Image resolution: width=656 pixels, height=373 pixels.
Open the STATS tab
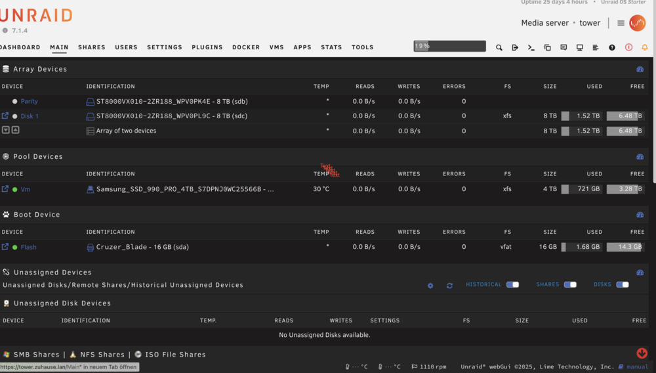tap(331, 47)
